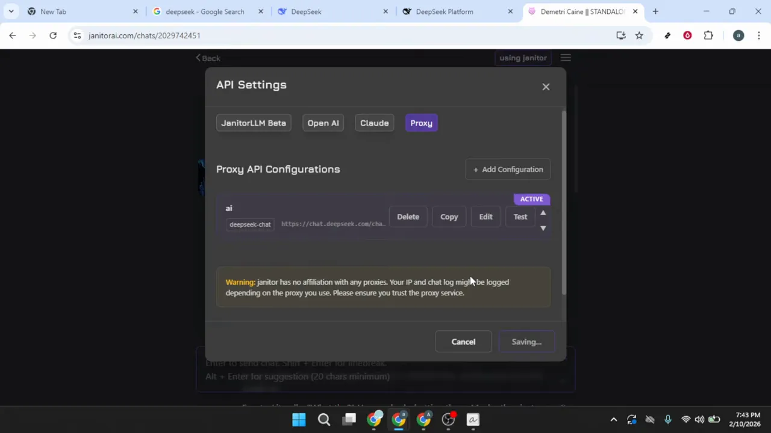Click Cancel in API Settings
Image resolution: width=771 pixels, height=433 pixels.
463,342
